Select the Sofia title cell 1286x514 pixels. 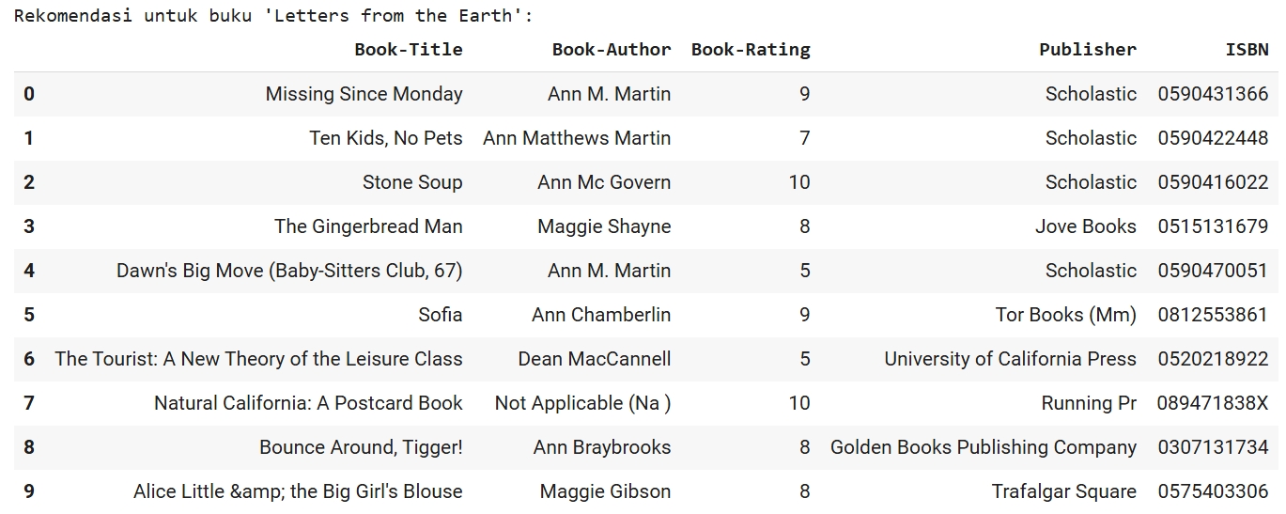[x=441, y=315]
